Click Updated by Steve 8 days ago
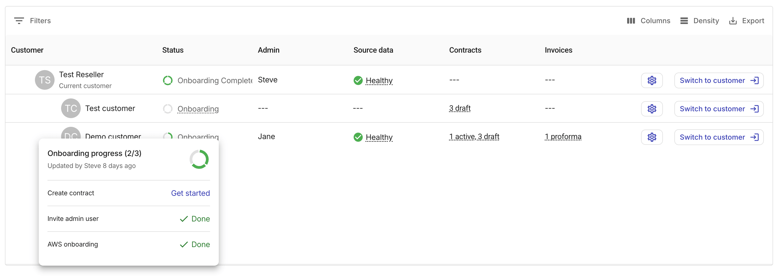 (91, 166)
